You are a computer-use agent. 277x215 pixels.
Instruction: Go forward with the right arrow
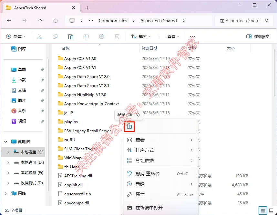click(x=25, y=21)
